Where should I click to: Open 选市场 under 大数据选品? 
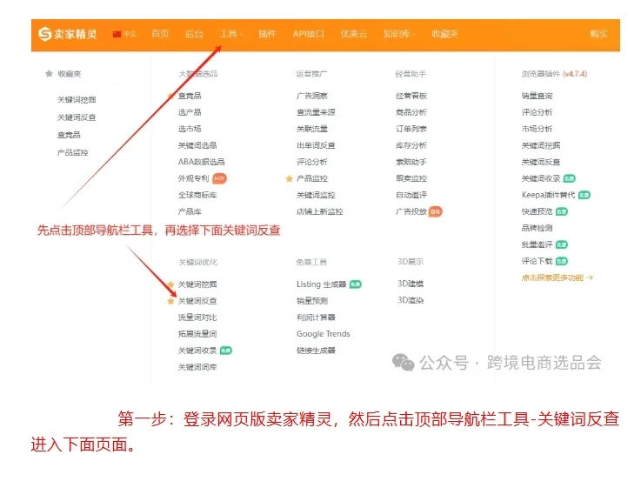(x=190, y=129)
